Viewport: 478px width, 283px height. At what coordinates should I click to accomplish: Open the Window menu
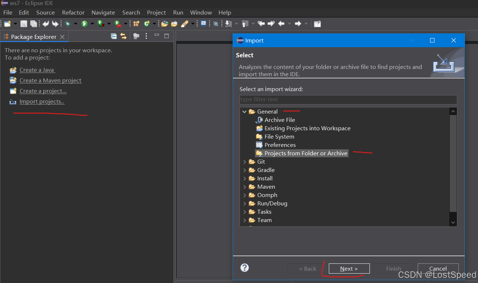[x=201, y=12]
